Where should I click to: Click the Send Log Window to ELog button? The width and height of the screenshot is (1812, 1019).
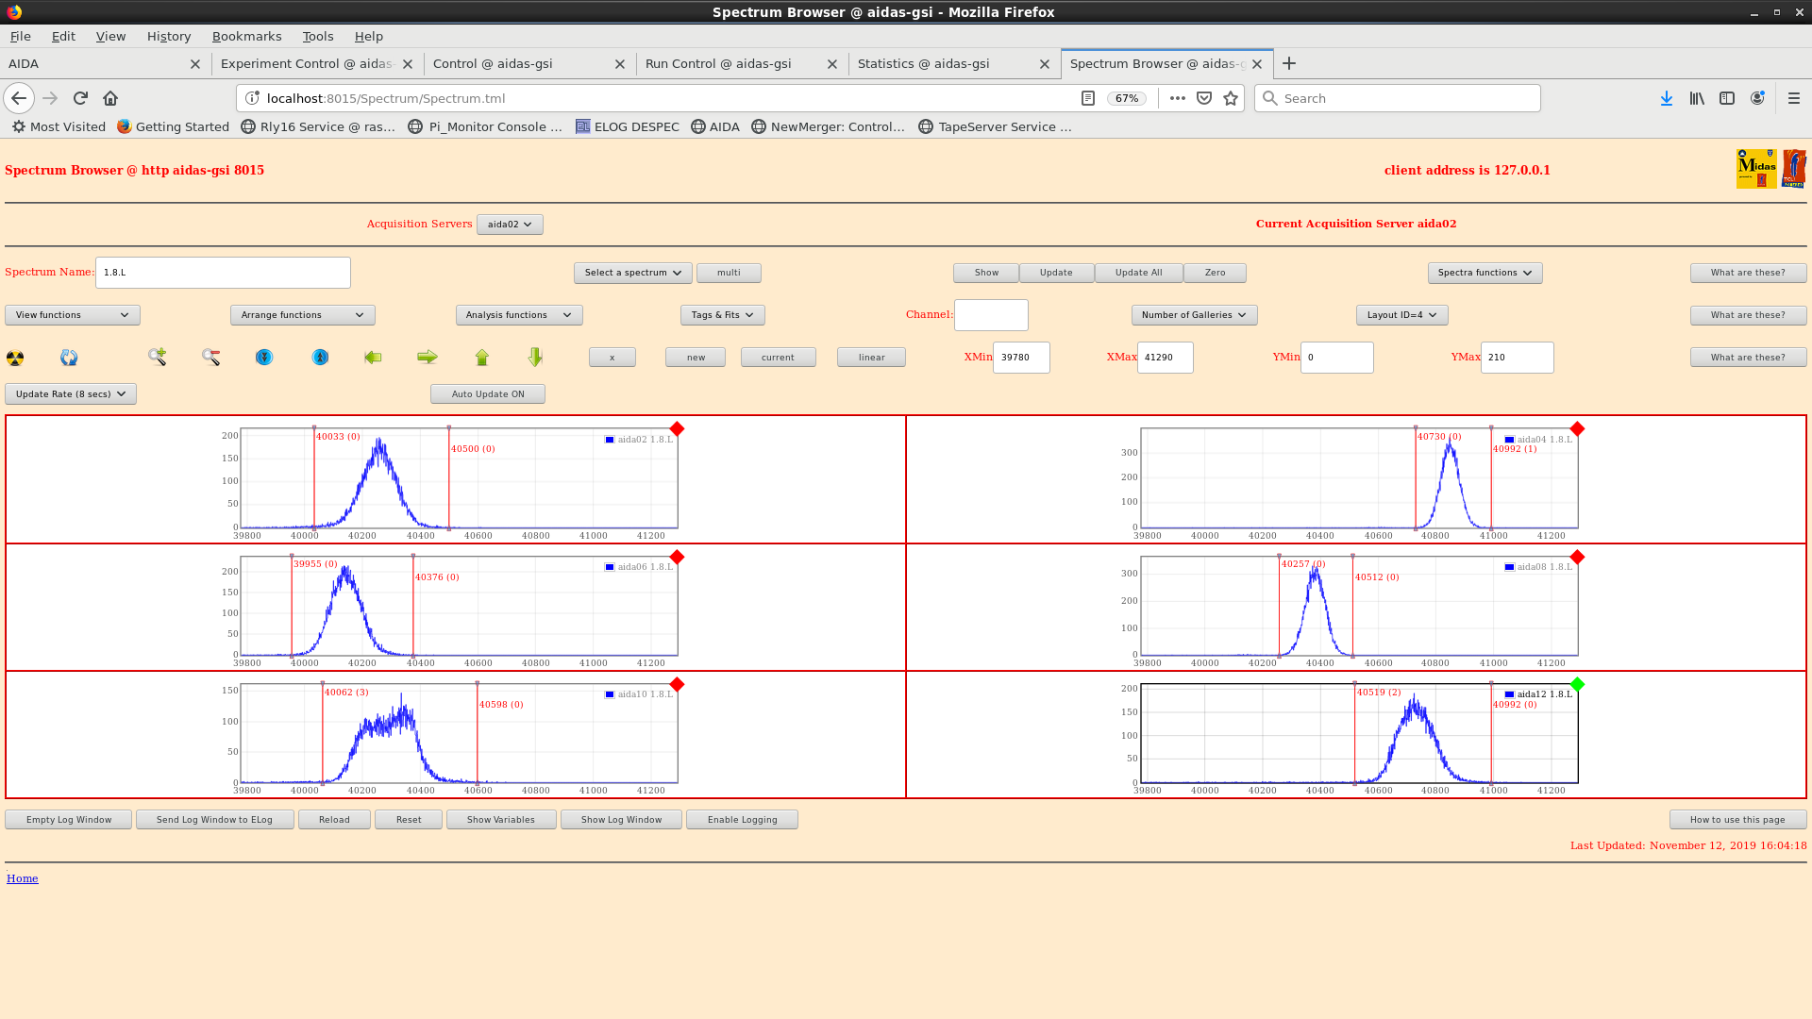(x=214, y=820)
